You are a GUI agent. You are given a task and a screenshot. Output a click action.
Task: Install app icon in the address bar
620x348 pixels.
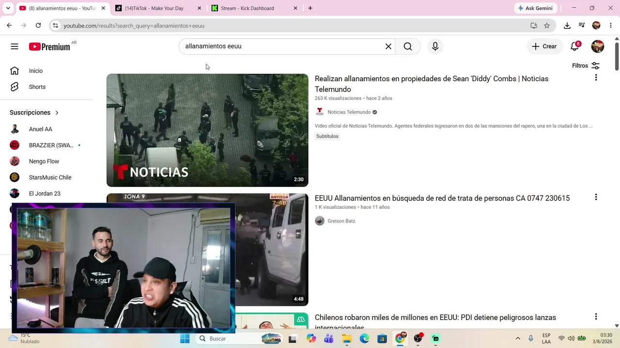point(534,26)
